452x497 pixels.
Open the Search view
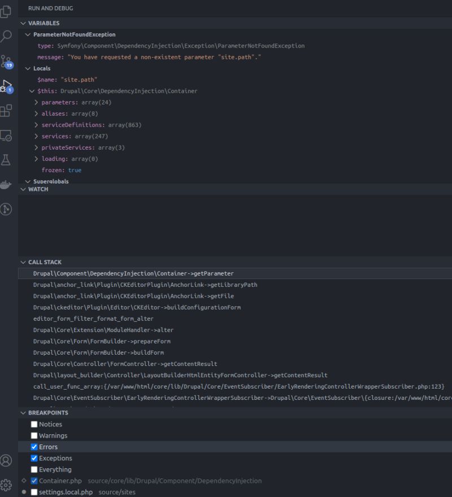pyautogui.click(x=7, y=36)
